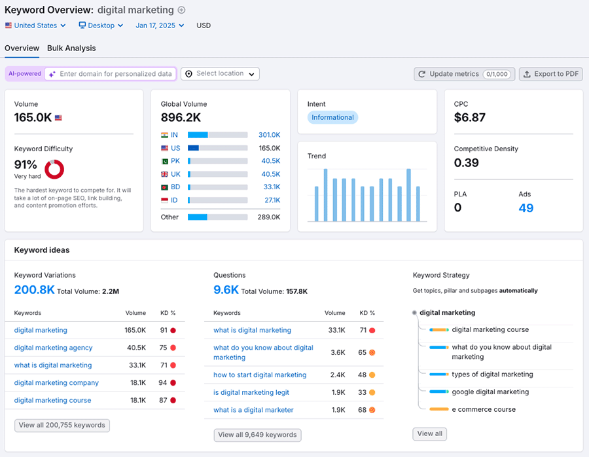
Task: Click the 200.8K keyword variations count
Action: point(34,290)
